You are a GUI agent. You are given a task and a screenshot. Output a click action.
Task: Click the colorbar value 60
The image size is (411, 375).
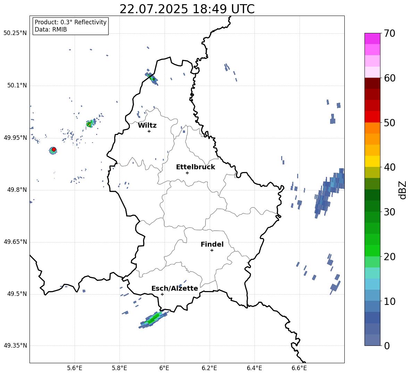click(x=389, y=78)
